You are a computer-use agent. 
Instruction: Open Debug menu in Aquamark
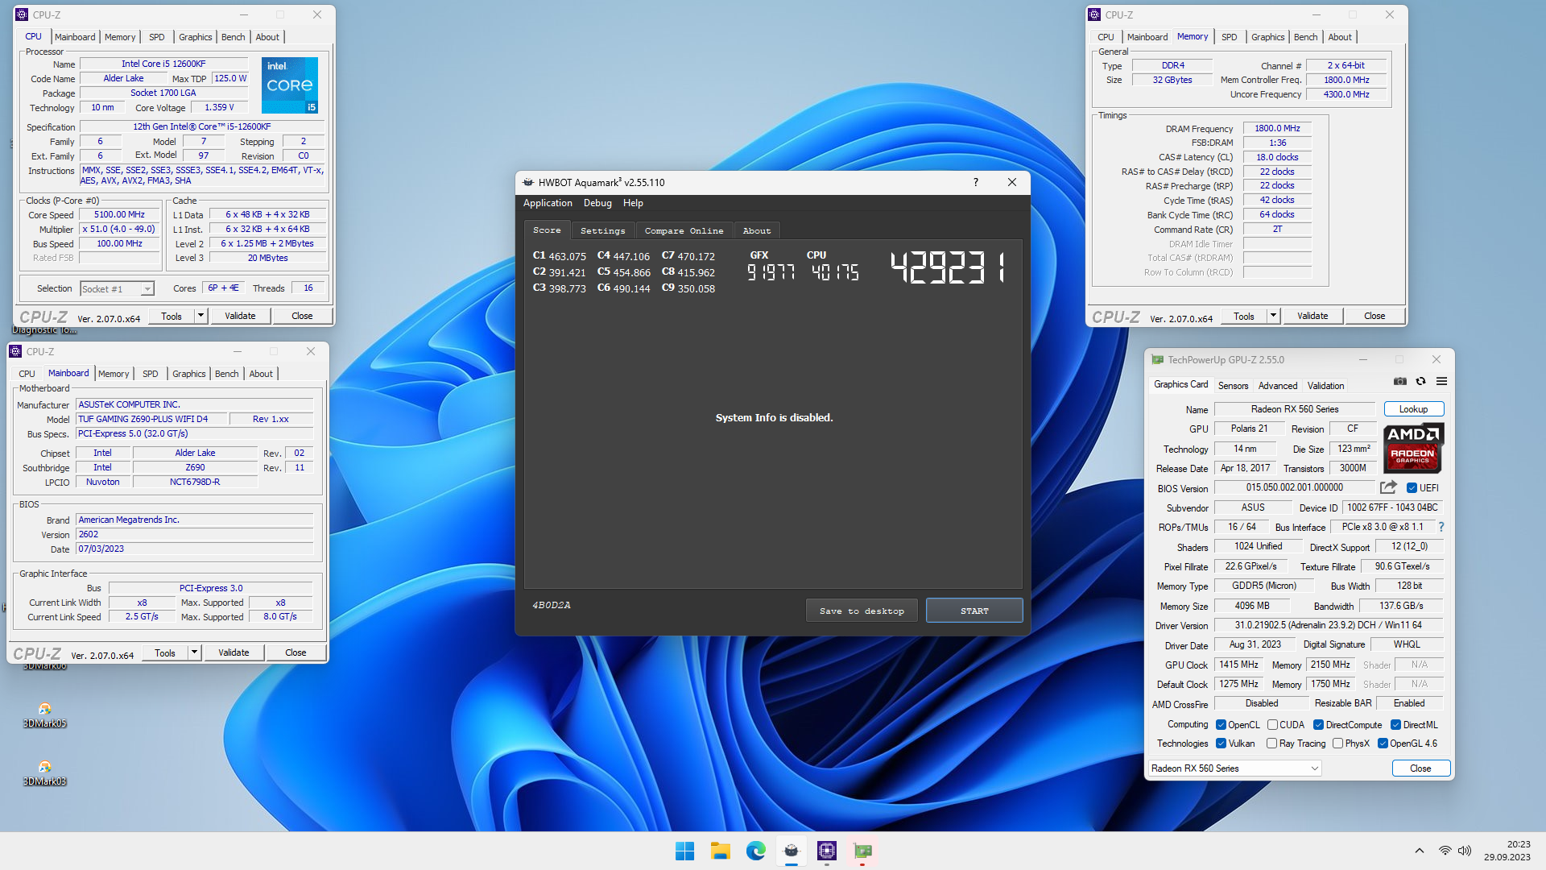tap(597, 203)
